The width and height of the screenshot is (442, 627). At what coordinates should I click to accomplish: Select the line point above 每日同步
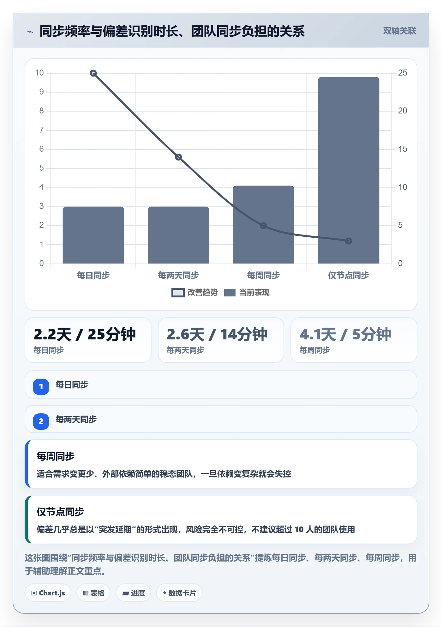click(x=93, y=73)
